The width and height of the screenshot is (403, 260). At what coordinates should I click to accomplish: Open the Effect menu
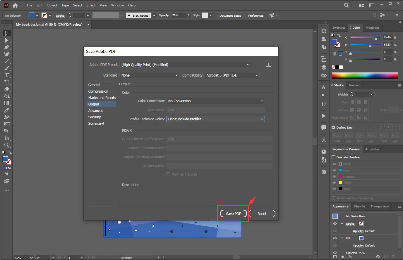coord(91,5)
